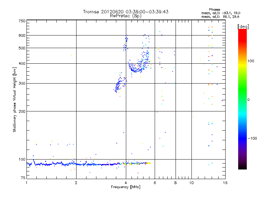Click the colorbar label '0'
Viewport: 265px width, 199px height.
[248, 100]
